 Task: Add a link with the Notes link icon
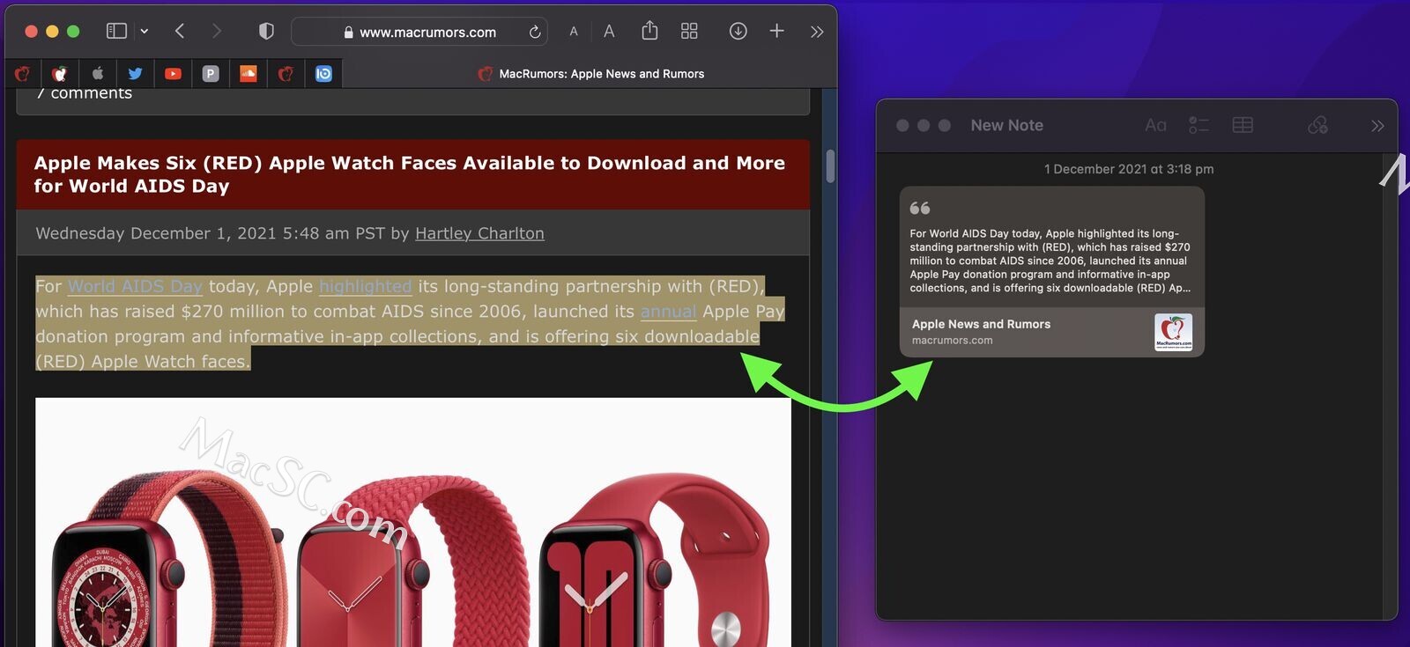1317,125
